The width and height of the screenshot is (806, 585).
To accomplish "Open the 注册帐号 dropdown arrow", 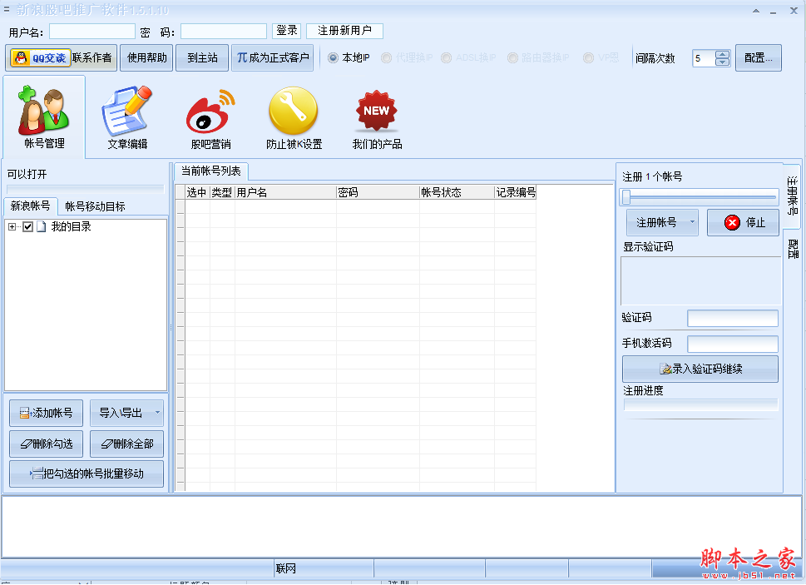I will tap(692, 223).
